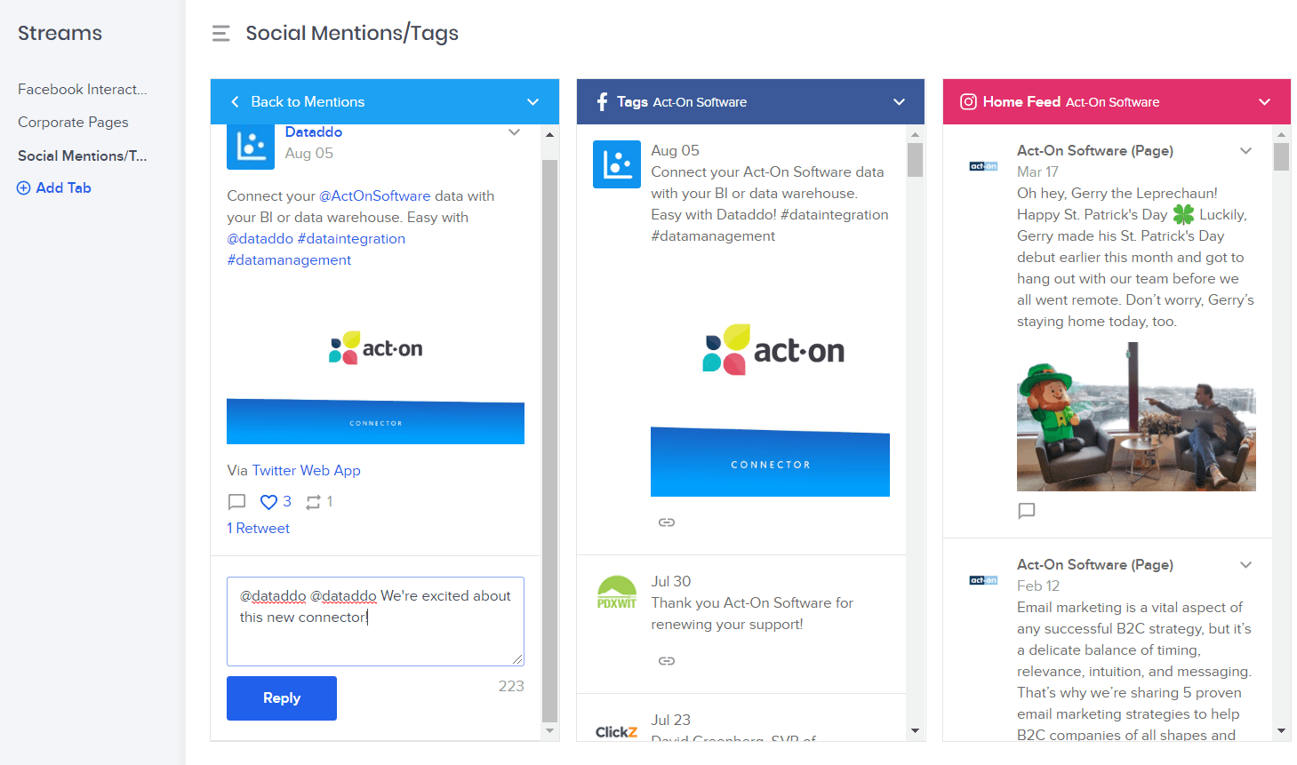Click the Home Feed scroll down arrow
Screen dimensions: 1297x765
click(1281, 731)
